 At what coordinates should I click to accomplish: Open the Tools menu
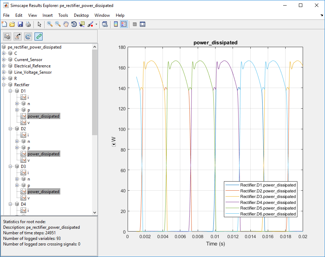click(x=63, y=15)
